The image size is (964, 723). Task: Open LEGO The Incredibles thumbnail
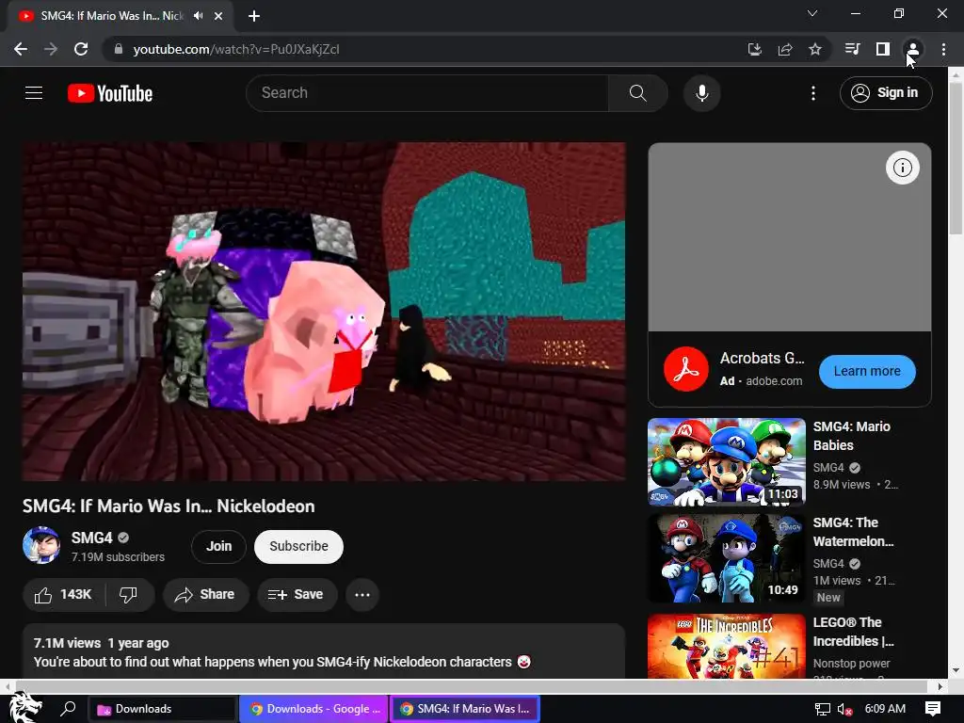726,646
